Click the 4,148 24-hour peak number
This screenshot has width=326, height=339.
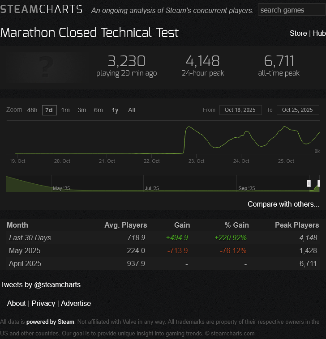coord(202,61)
